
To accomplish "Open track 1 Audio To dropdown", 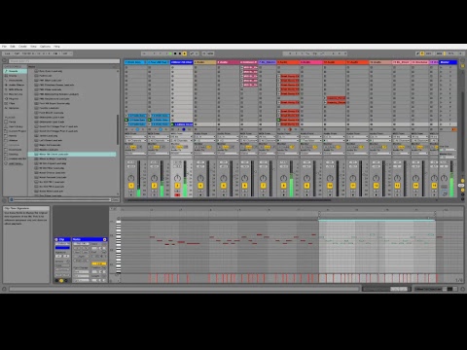I will click(x=135, y=154).
